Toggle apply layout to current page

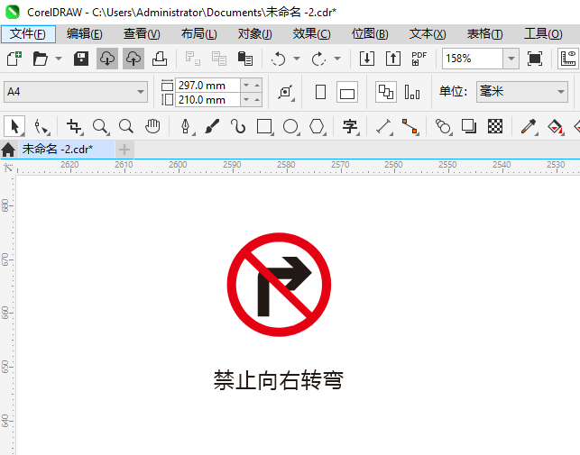coord(412,92)
